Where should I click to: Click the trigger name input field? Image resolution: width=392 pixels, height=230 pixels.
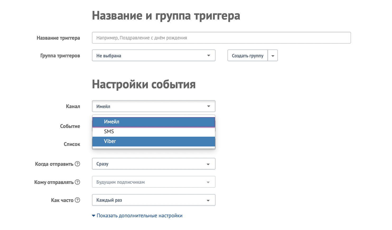[x=221, y=38]
